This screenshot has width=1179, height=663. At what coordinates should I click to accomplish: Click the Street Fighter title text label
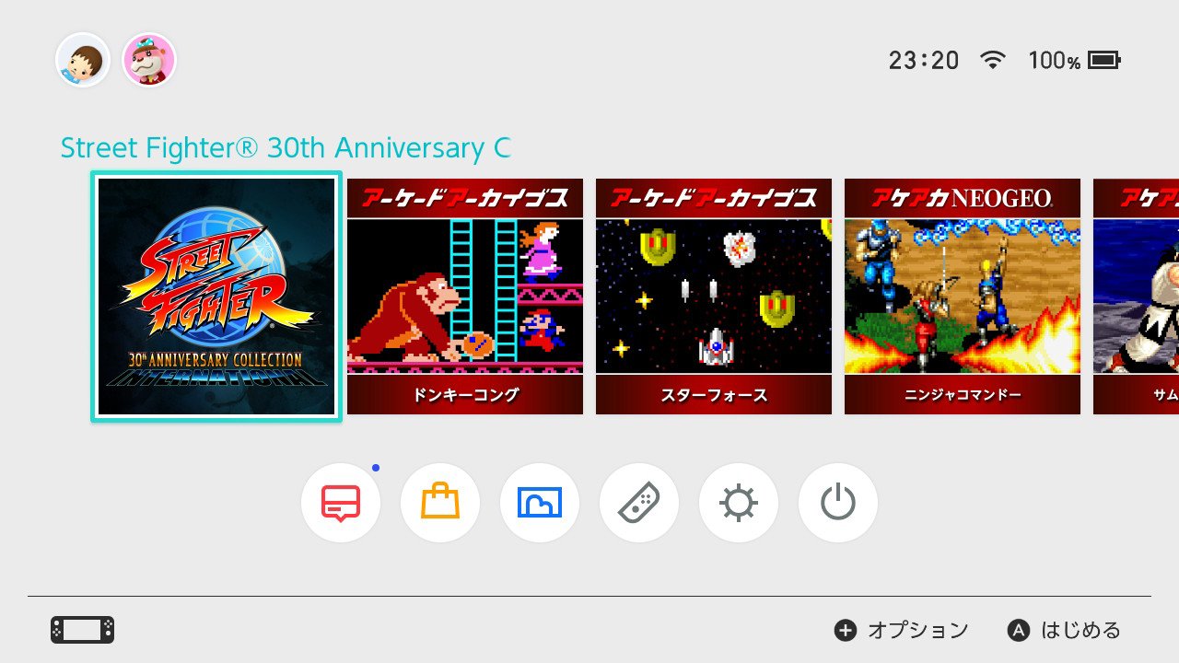[x=286, y=148]
